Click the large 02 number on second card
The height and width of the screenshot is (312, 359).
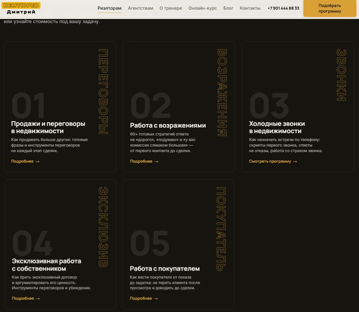point(150,105)
